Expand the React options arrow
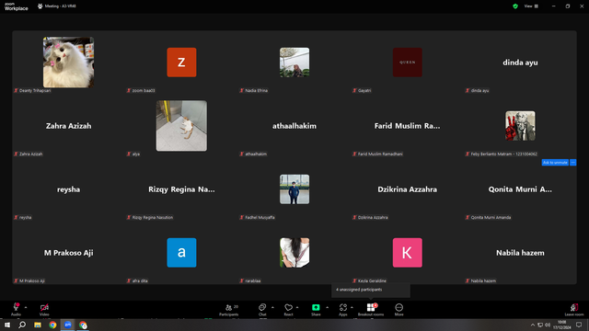The image size is (589, 331). [x=297, y=307]
